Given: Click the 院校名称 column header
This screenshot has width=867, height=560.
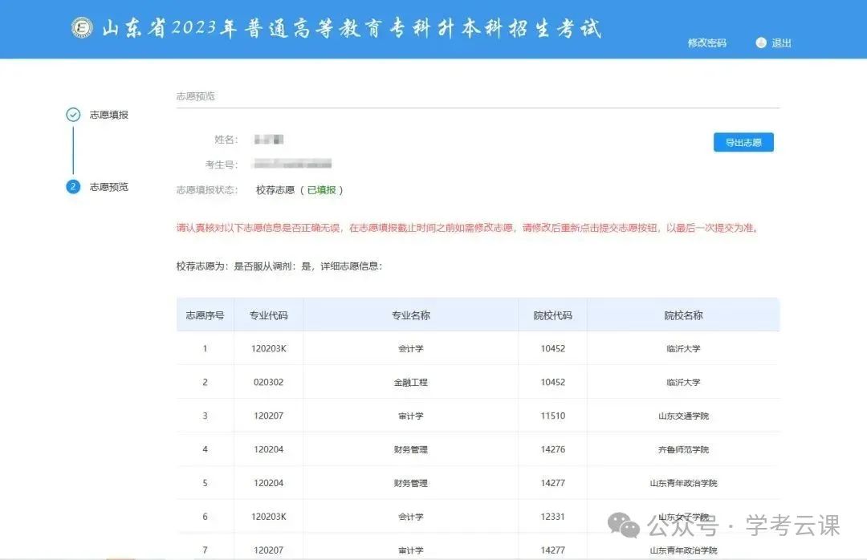Looking at the screenshot, I should coord(683,315).
